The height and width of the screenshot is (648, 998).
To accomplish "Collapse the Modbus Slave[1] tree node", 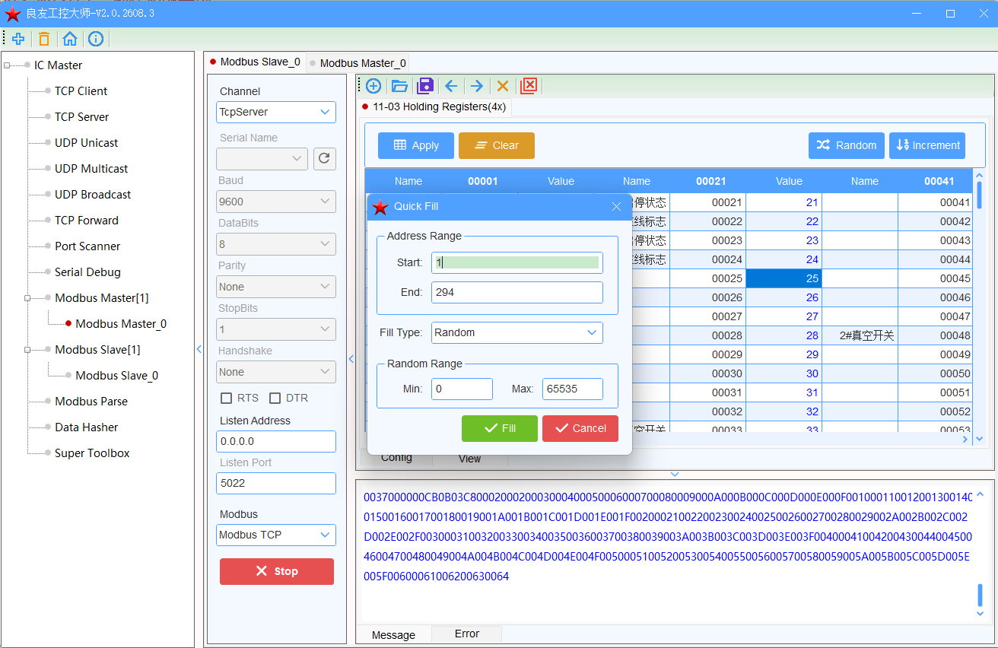I will [28, 350].
